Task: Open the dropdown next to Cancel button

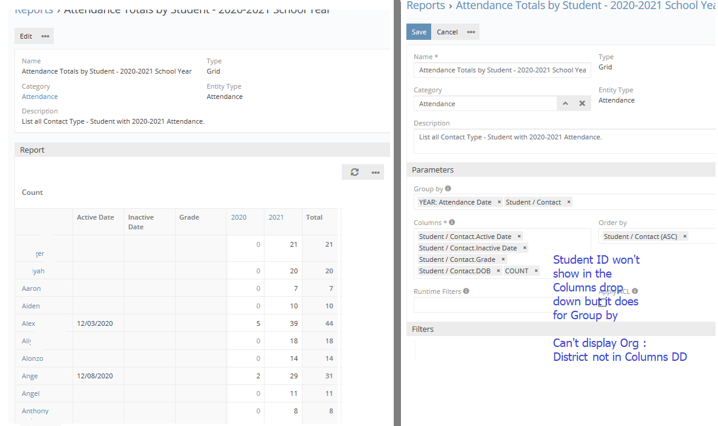Action: pos(471,32)
